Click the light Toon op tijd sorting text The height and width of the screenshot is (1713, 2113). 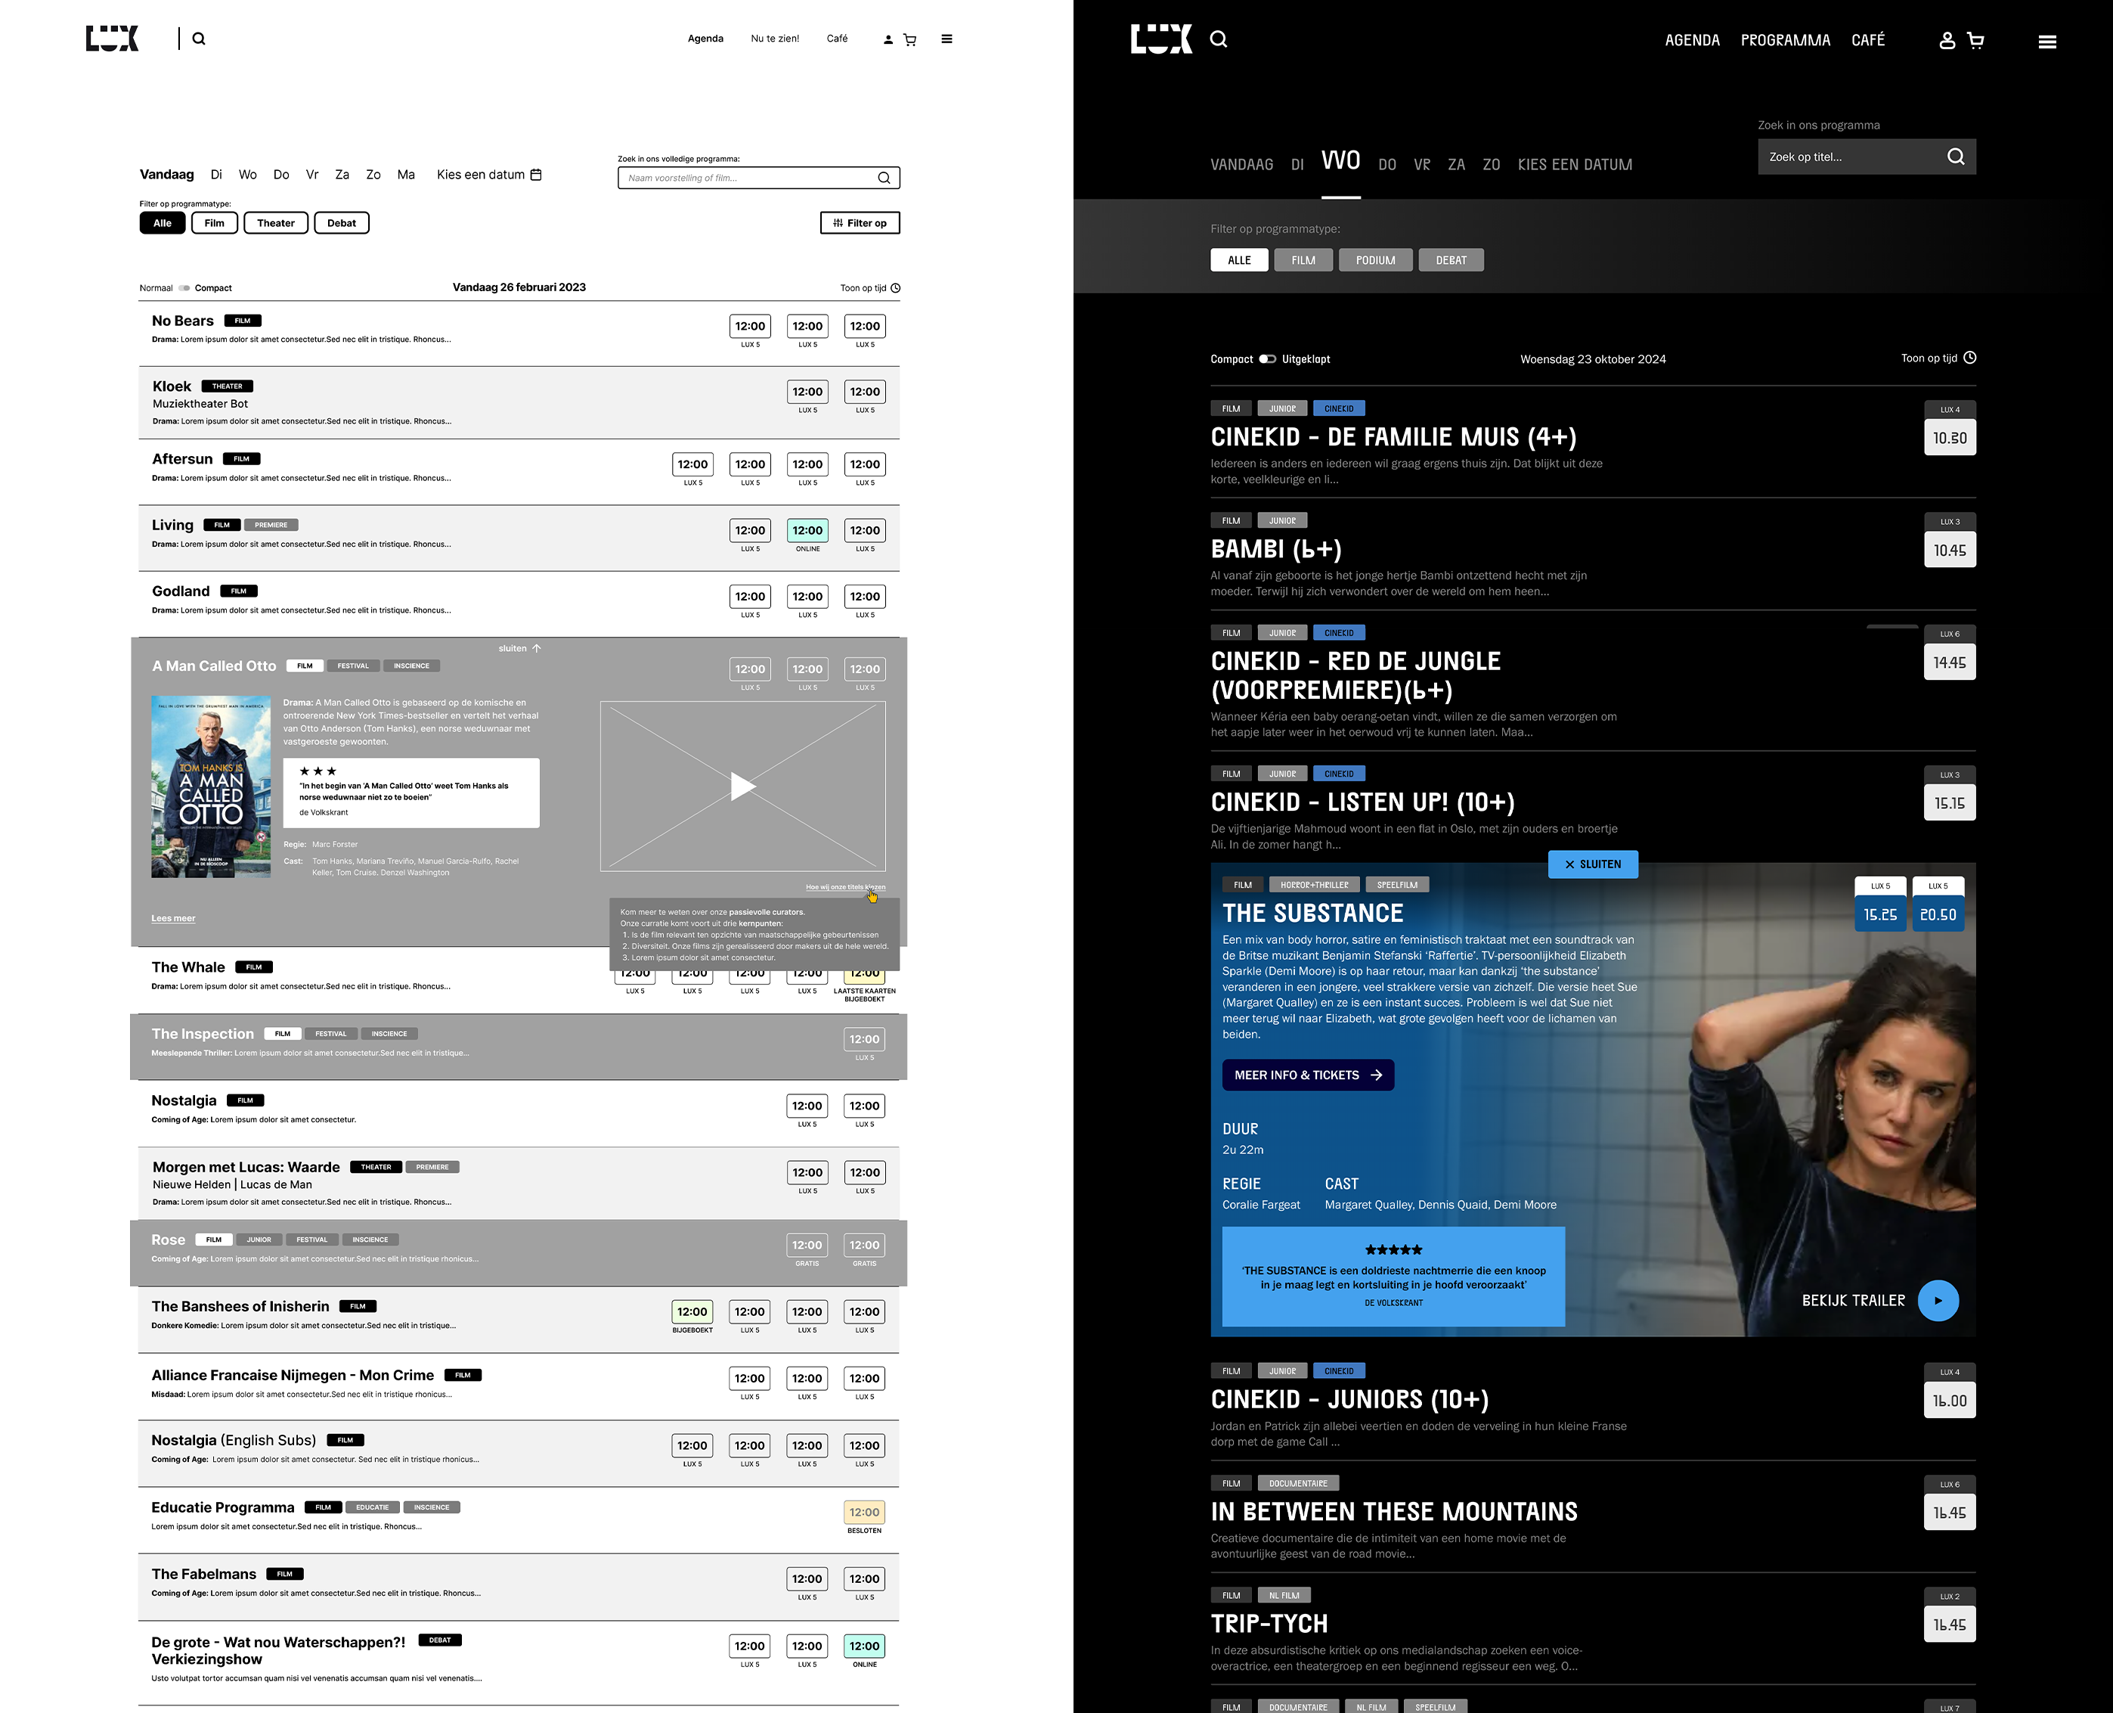click(863, 288)
